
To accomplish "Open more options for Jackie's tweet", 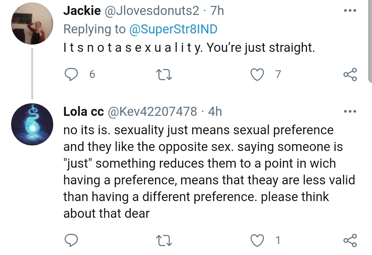I will click(x=350, y=10).
